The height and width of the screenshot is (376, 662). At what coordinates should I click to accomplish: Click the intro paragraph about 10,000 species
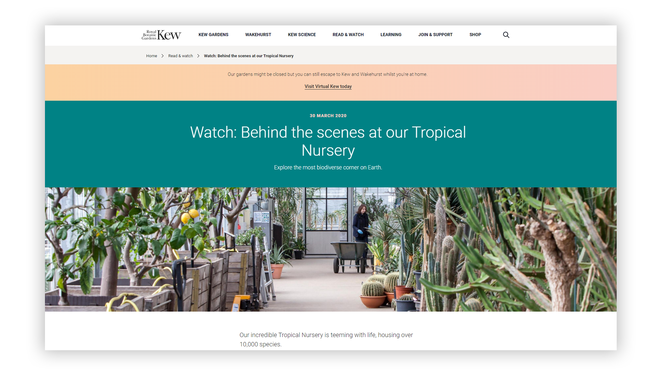coord(326,339)
